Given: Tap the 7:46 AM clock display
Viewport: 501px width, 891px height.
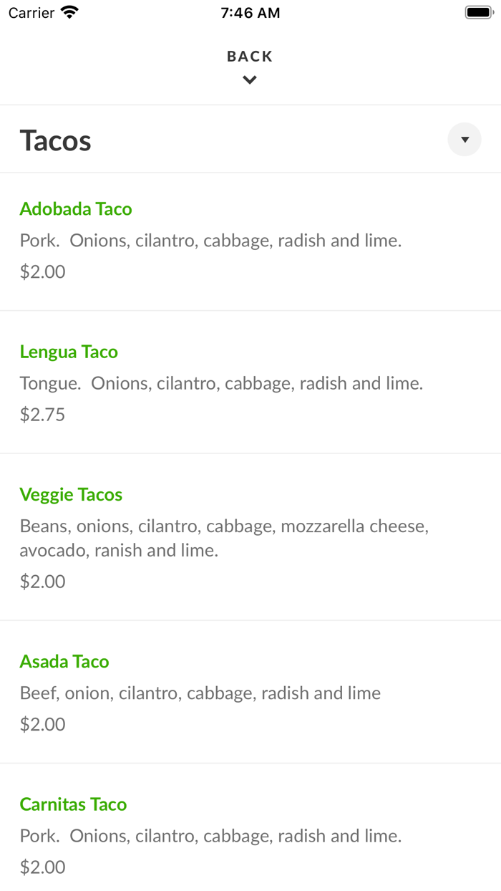Looking at the screenshot, I should click(x=250, y=11).
